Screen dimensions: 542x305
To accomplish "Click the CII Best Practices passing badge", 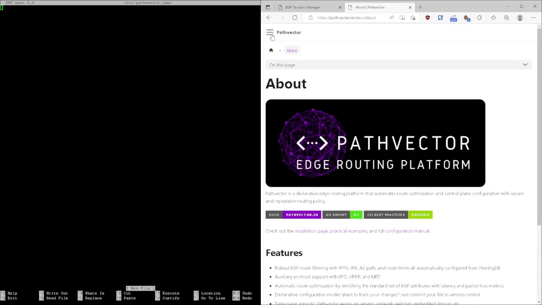I will pos(398,215).
